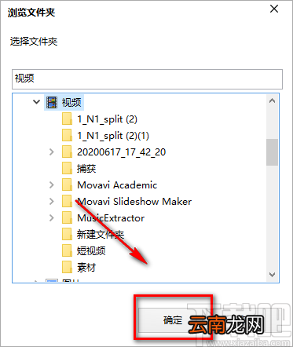The height and width of the screenshot is (347, 293).
Task: Click folder icon of 1_N1_split (2)
Action: coord(67,119)
